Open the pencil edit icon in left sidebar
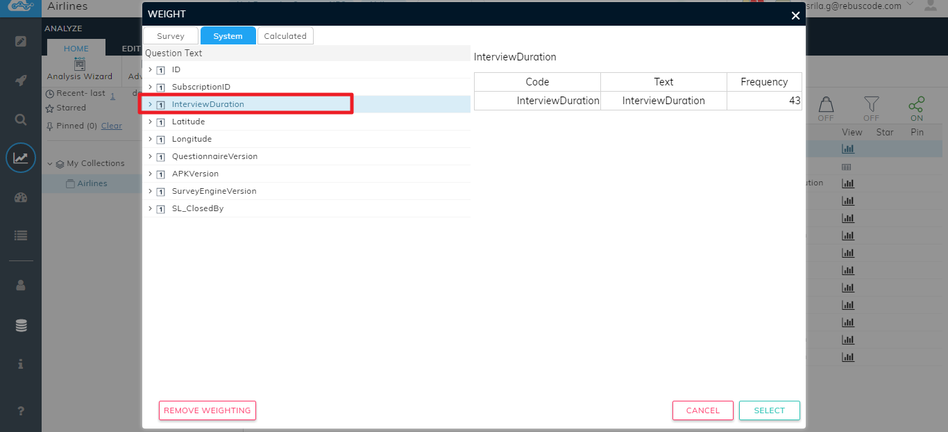This screenshot has height=432, width=948. point(21,41)
